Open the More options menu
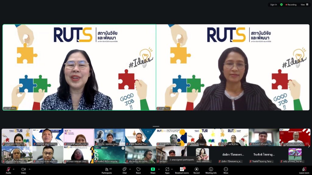Screen dimensions: 312x175 pos(226,170)
